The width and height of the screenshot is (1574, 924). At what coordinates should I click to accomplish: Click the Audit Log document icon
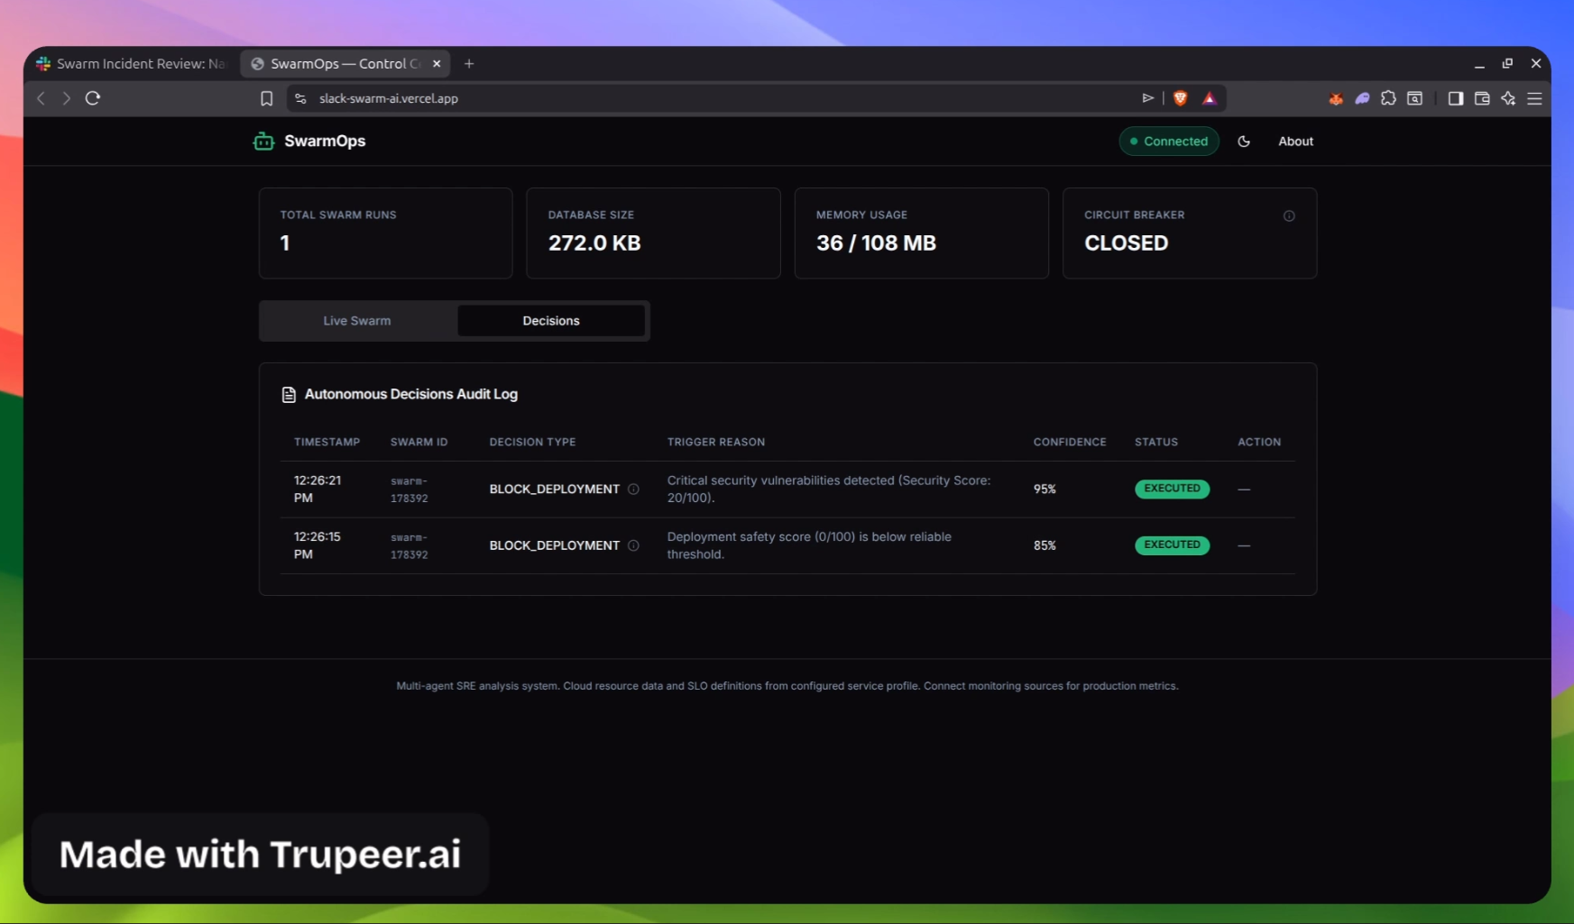[x=289, y=395]
